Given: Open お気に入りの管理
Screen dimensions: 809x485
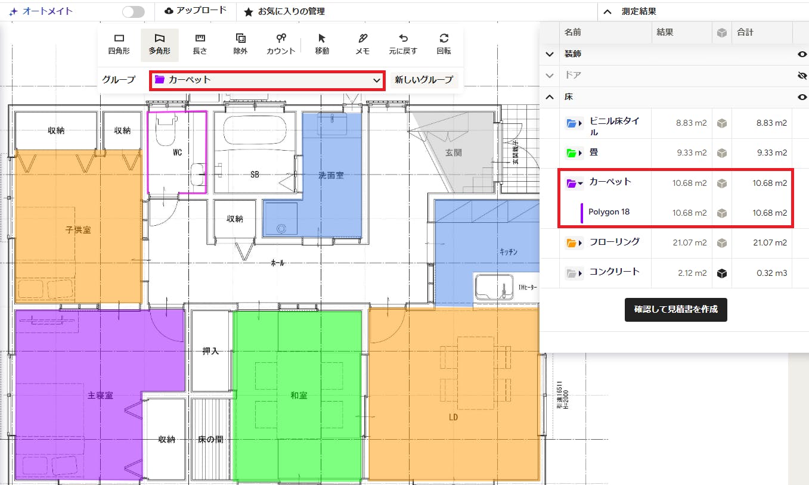Looking at the screenshot, I should point(285,11).
